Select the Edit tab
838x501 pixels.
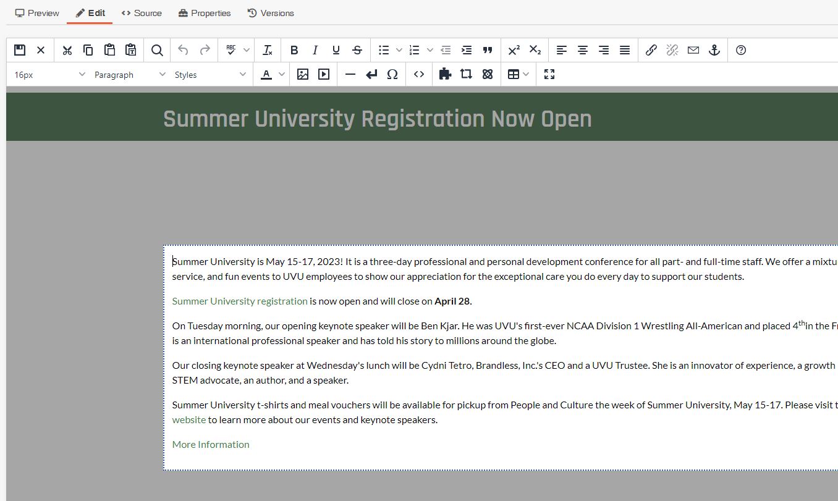pos(90,13)
